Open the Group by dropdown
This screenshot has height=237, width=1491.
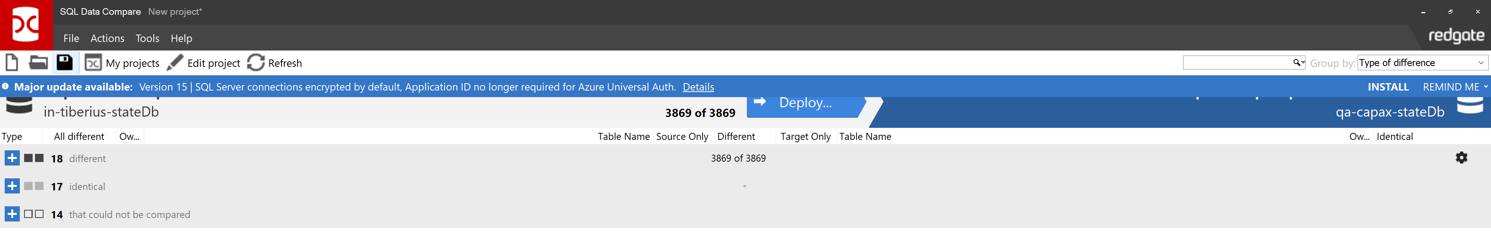point(1423,63)
